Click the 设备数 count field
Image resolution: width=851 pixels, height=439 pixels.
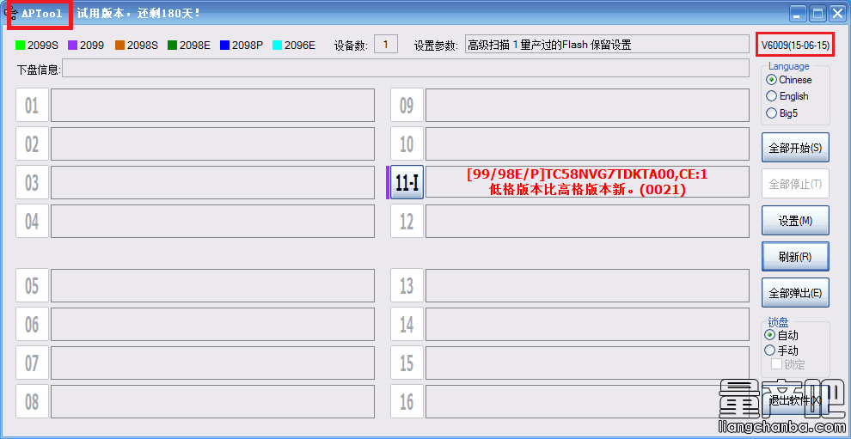tap(386, 45)
